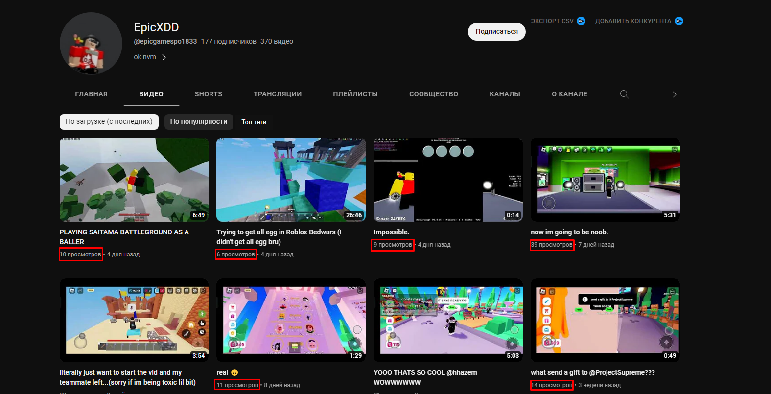The width and height of the screenshot is (771, 394).
Task: Select the Топ теги filter
Action: [254, 122]
